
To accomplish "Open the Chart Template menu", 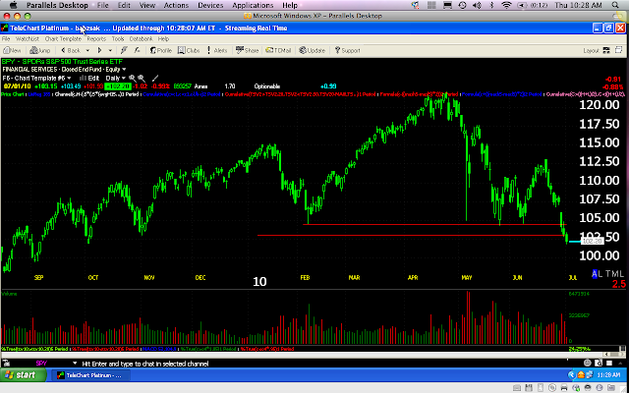I will click(63, 39).
